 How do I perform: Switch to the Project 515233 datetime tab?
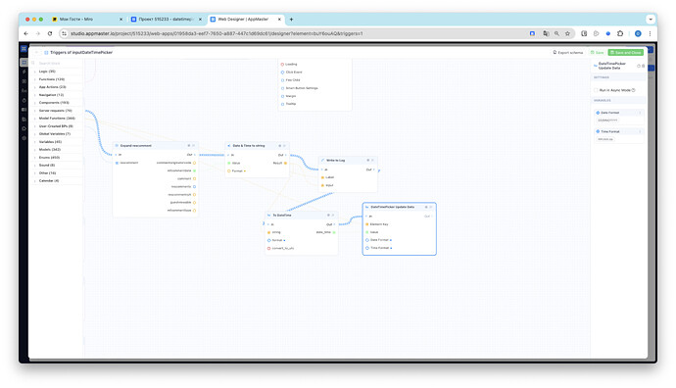click(166, 19)
